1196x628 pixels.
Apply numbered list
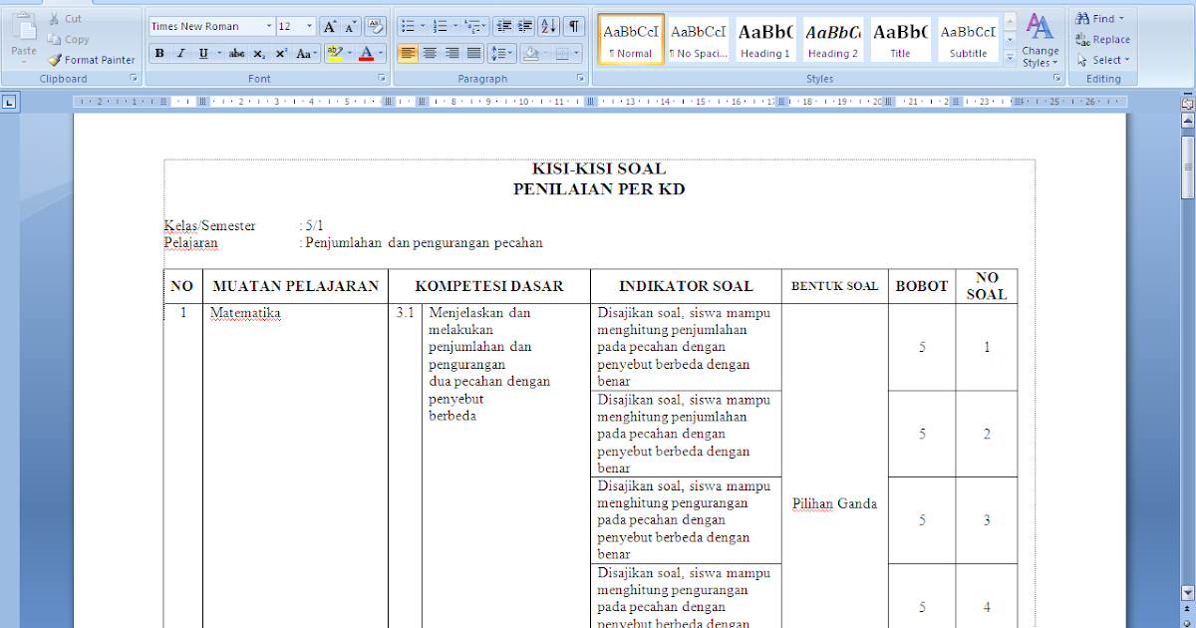tap(442, 27)
